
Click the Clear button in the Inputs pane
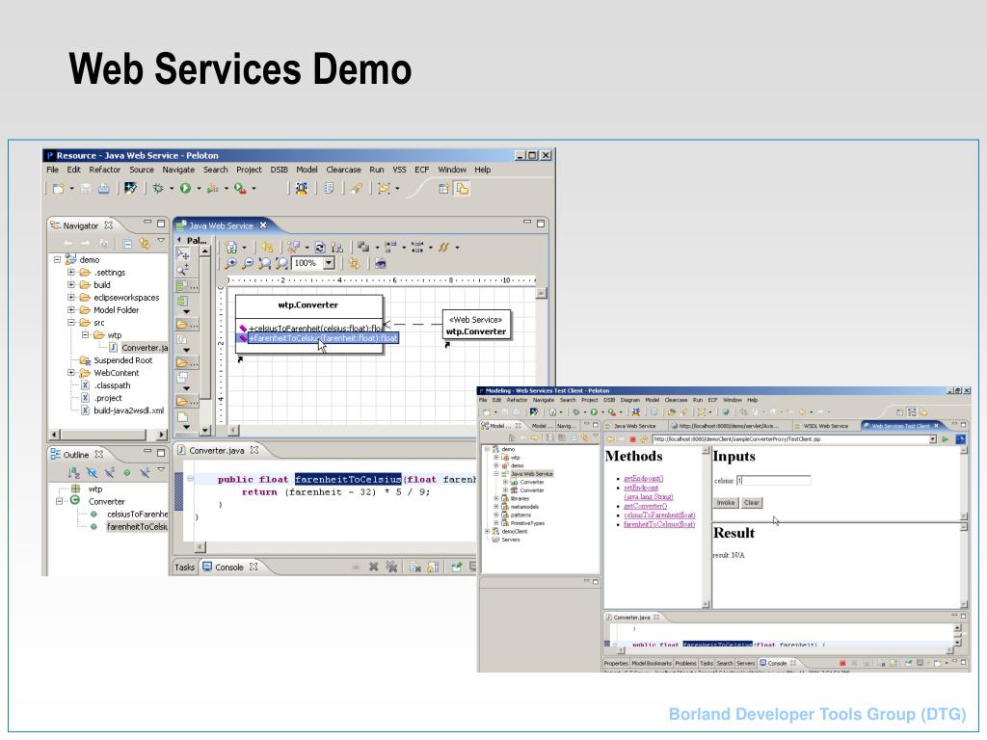(752, 503)
